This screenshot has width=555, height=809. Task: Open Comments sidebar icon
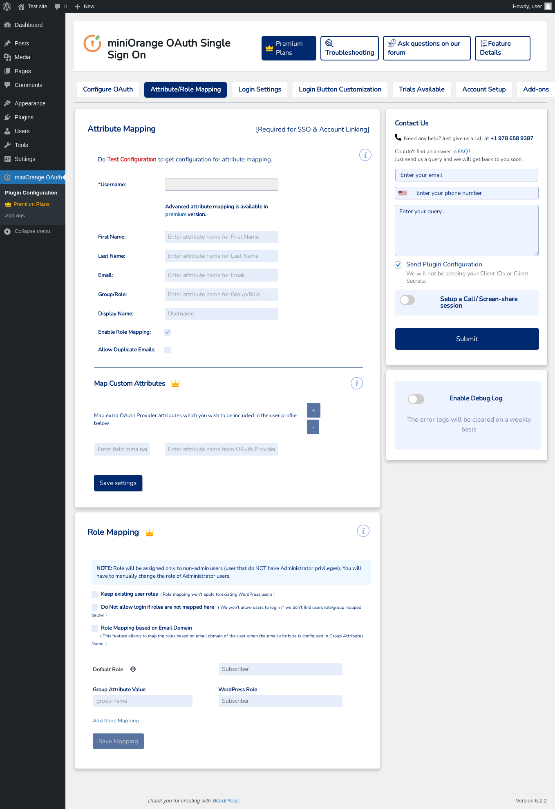click(x=7, y=85)
